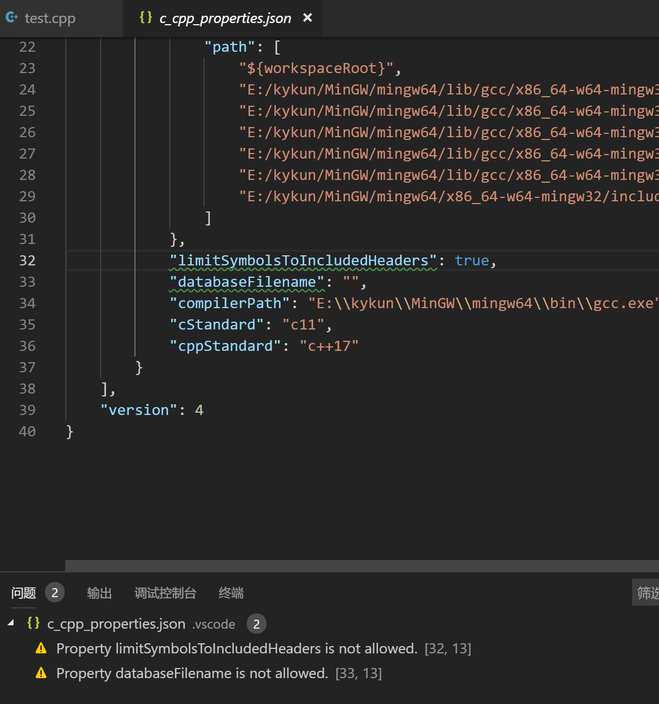The image size is (659, 704).
Task: Click warning icon for databaseFilename problem
Action: click(41, 673)
